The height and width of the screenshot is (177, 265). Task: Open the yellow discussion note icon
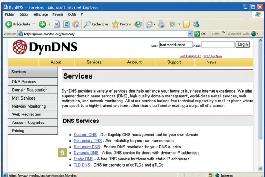(x=186, y=24)
